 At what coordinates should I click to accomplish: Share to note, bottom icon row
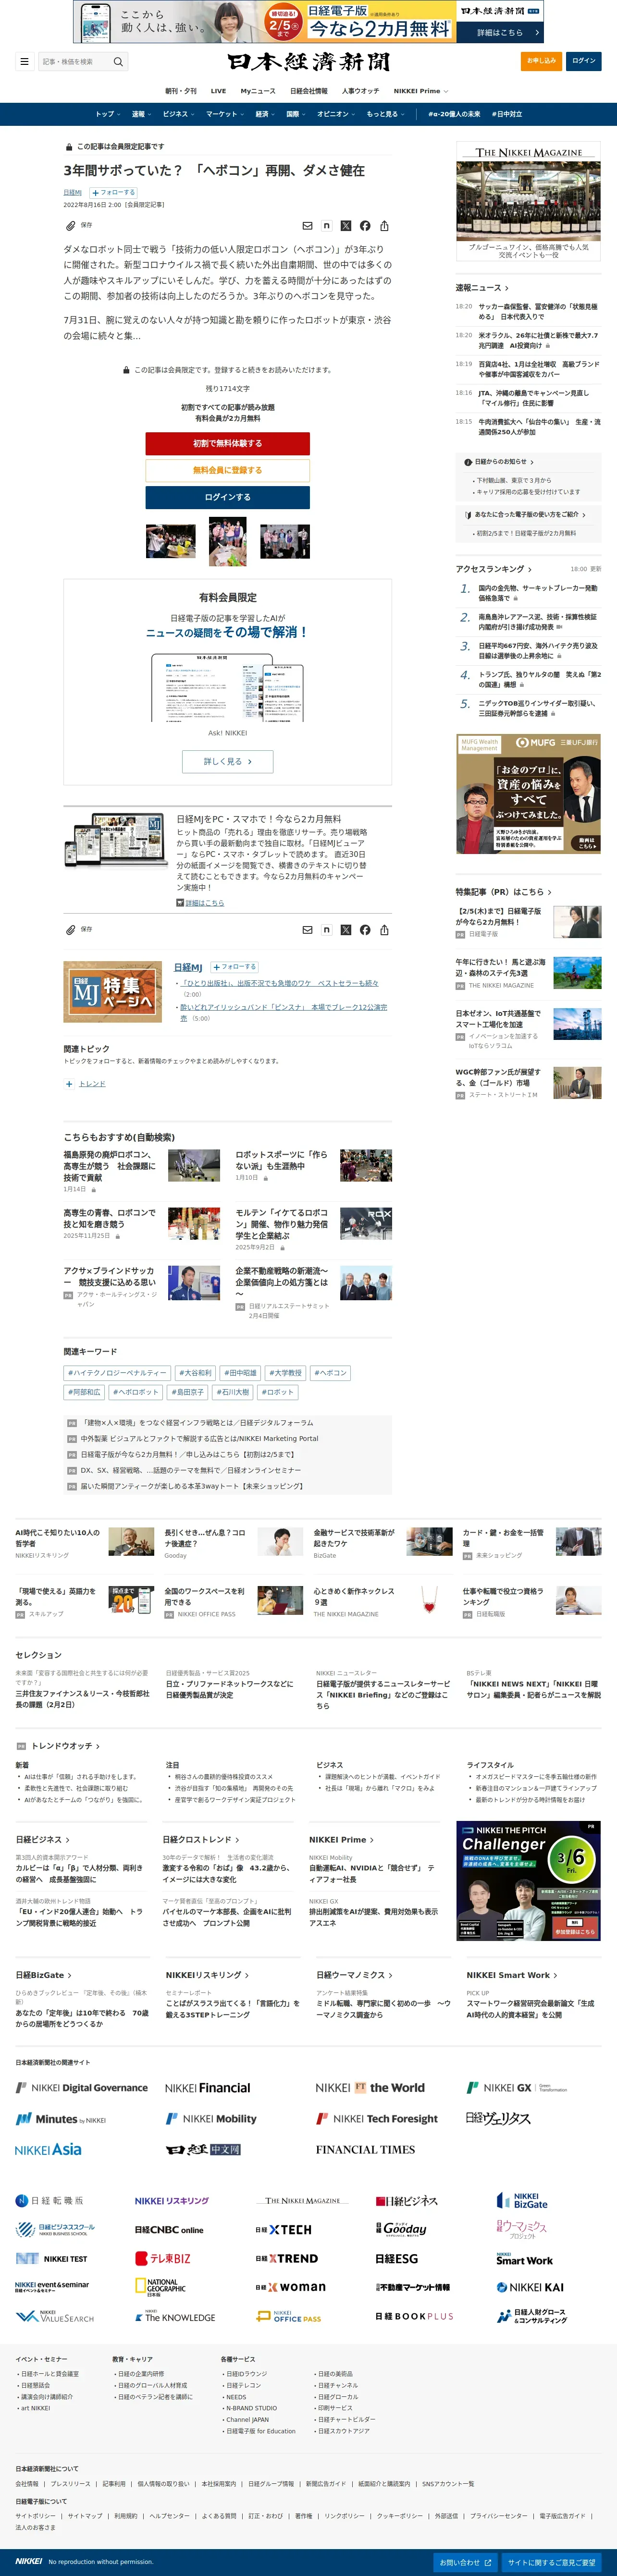326,930
